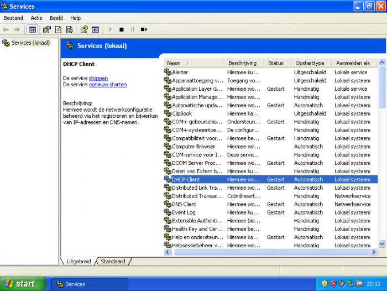Viewport: 387px width, 291px height.
Task: Click the gear icon beside Alerter
Action: coord(168,72)
